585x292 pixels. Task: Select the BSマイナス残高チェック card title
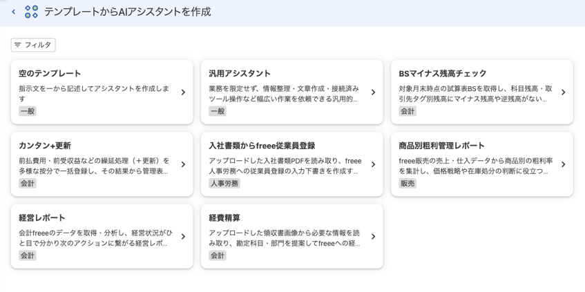(x=443, y=73)
